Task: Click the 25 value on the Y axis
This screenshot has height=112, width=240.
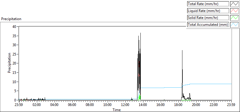Action: (14, 54)
